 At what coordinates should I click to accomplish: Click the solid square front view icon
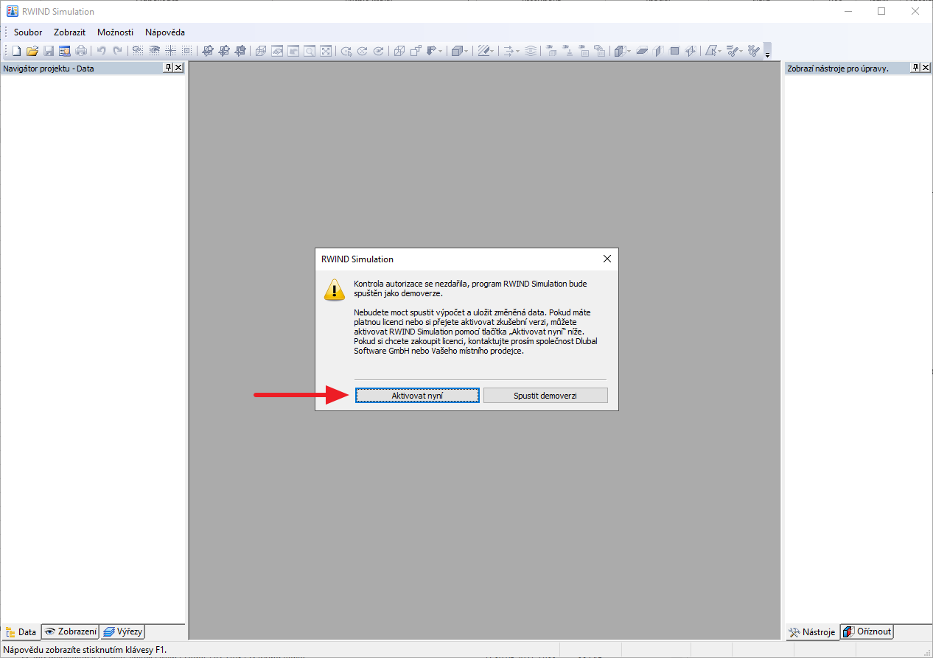click(x=674, y=51)
